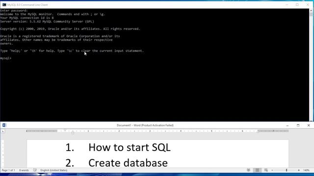Minimize the MySQL Command Line Client window
Image resolution: width=314 pixels, height=176 pixels.
(287, 5)
